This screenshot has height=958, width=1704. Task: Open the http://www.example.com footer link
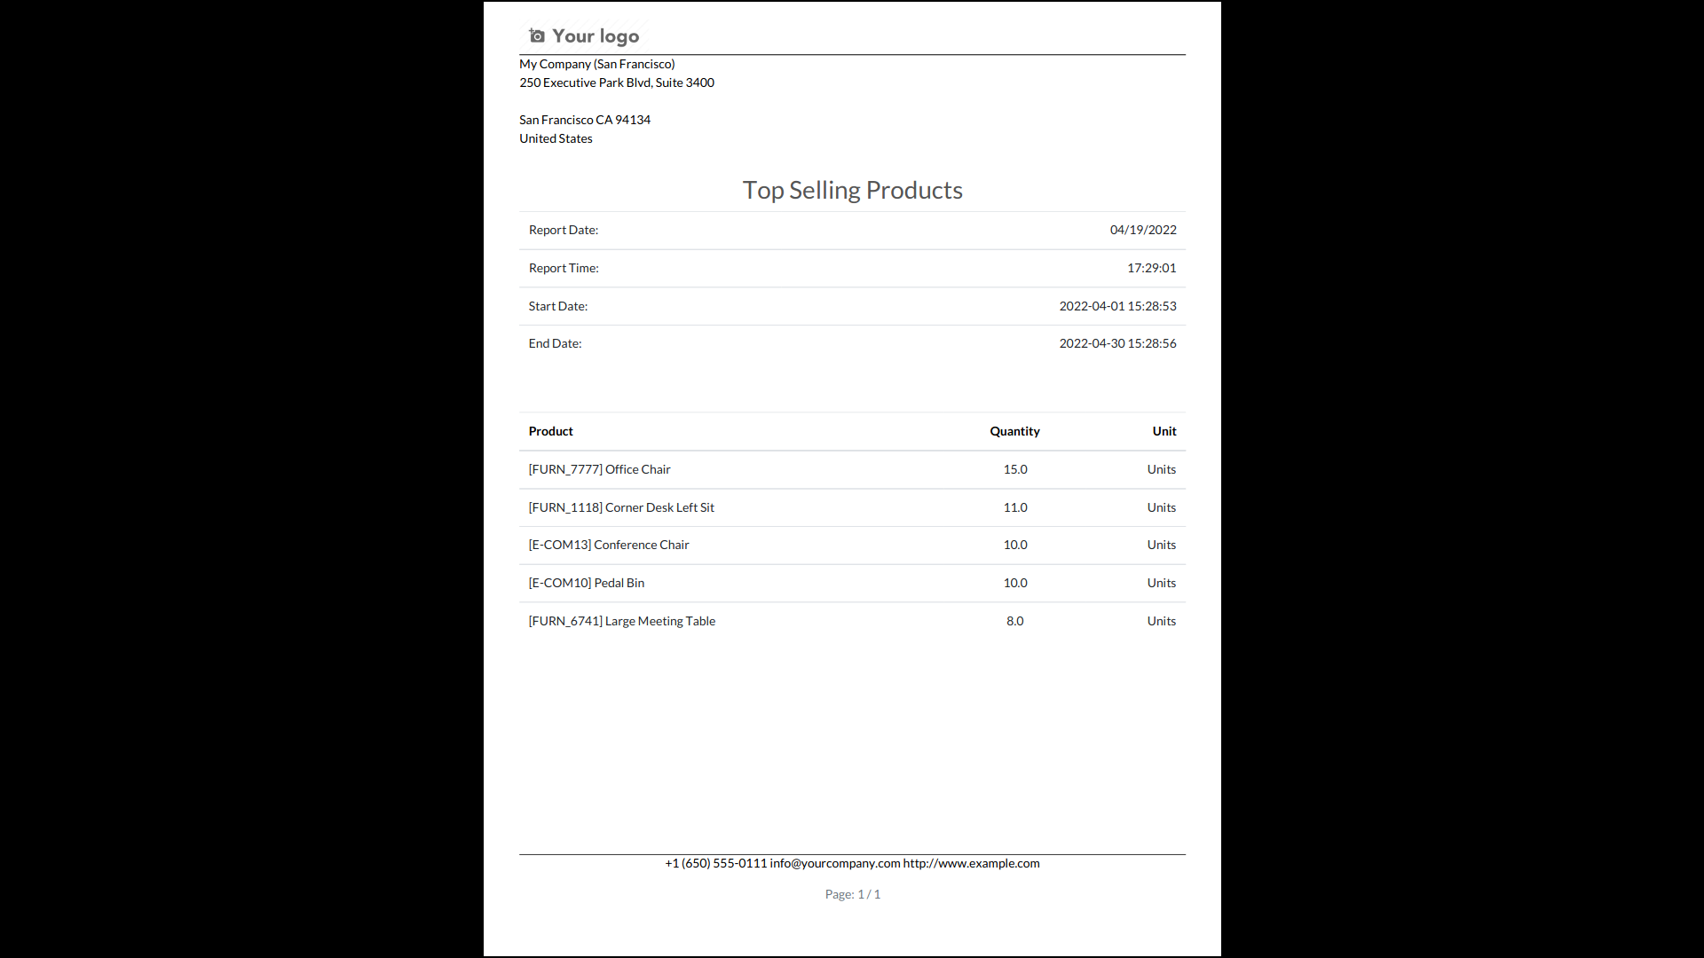tap(971, 863)
